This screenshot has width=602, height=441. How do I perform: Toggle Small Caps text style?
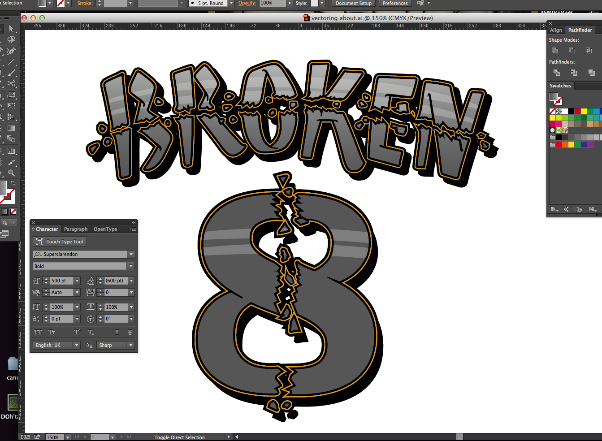(x=52, y=332)
